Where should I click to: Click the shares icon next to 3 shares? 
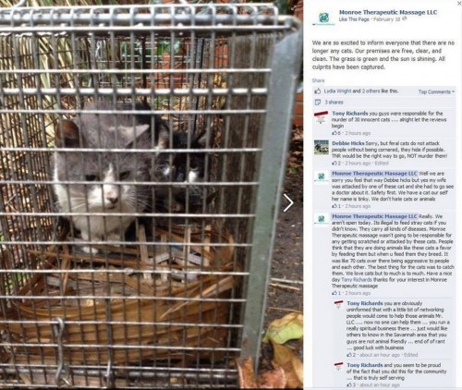[318, 103]
